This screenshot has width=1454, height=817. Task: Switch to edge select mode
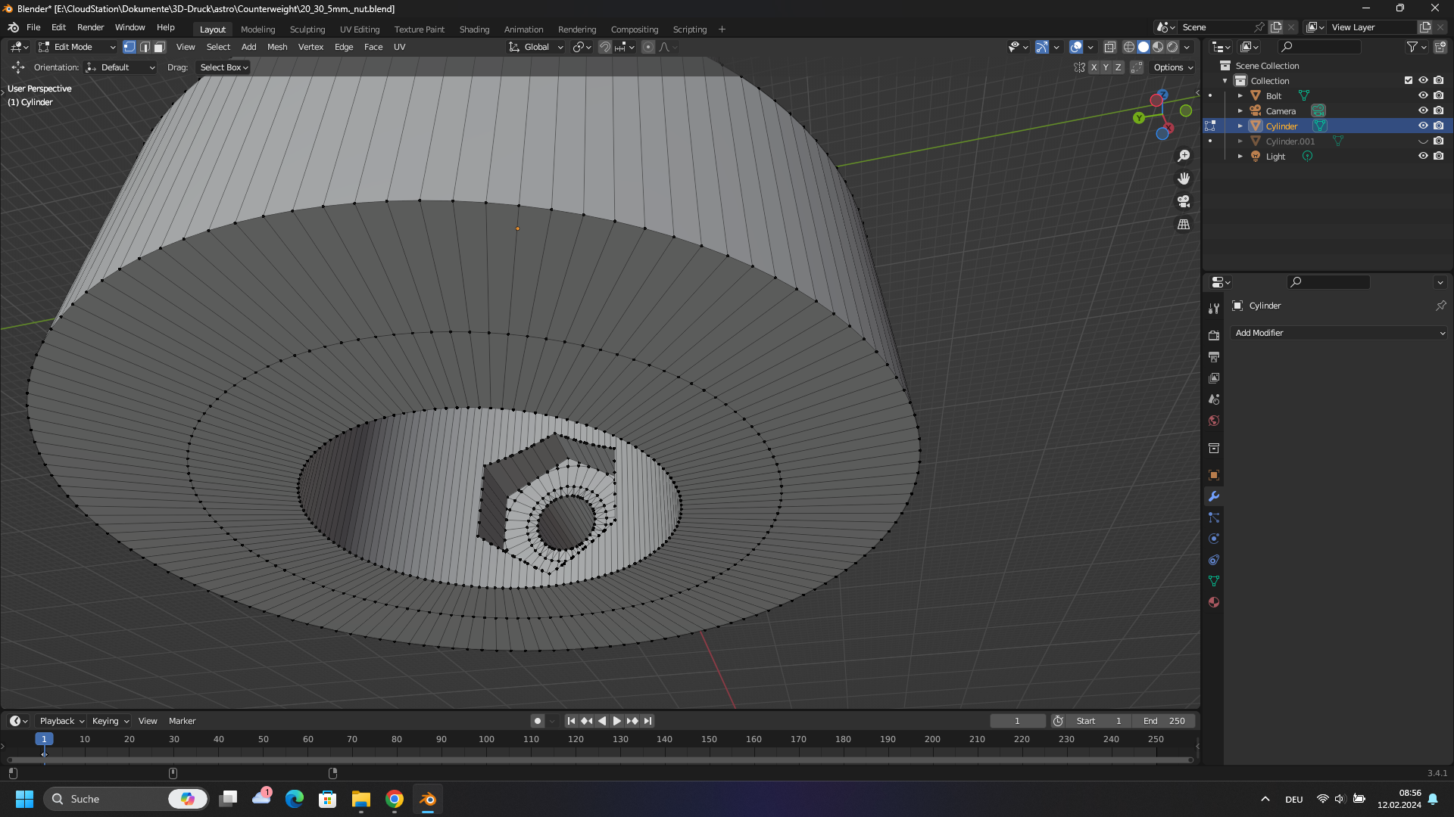tap(145, 47)
